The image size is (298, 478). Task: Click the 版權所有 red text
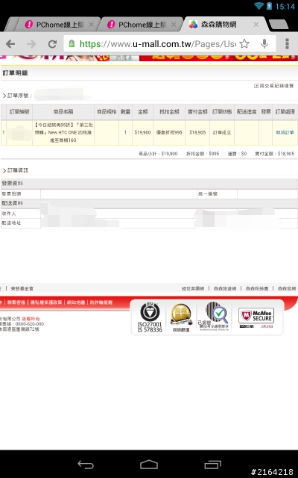click(x=31, y=319)
